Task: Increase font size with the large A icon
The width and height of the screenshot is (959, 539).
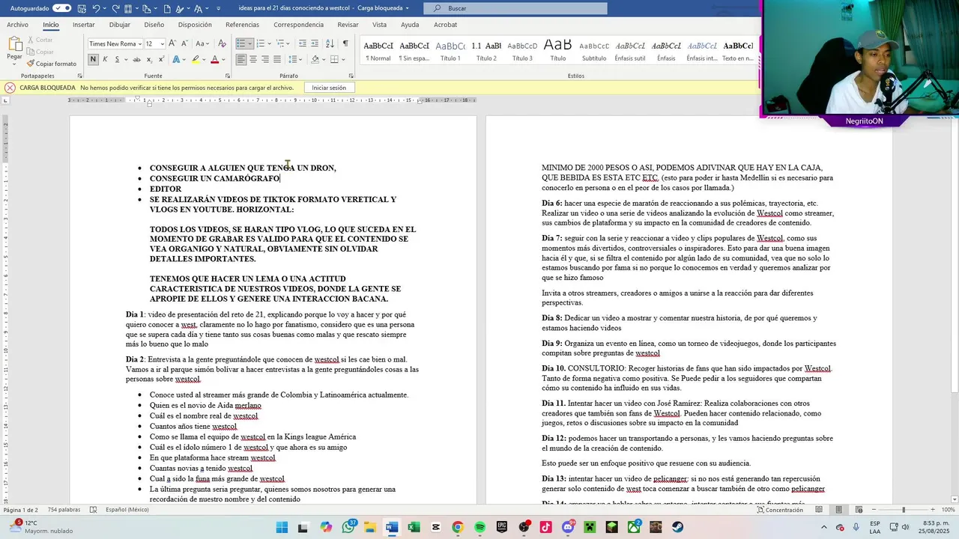Action: click(173, 43)
